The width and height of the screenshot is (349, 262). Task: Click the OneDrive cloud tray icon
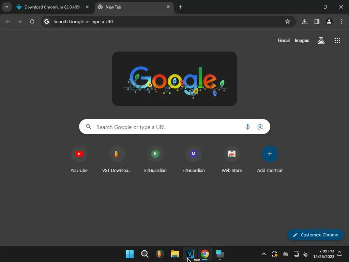pos(285,254)
